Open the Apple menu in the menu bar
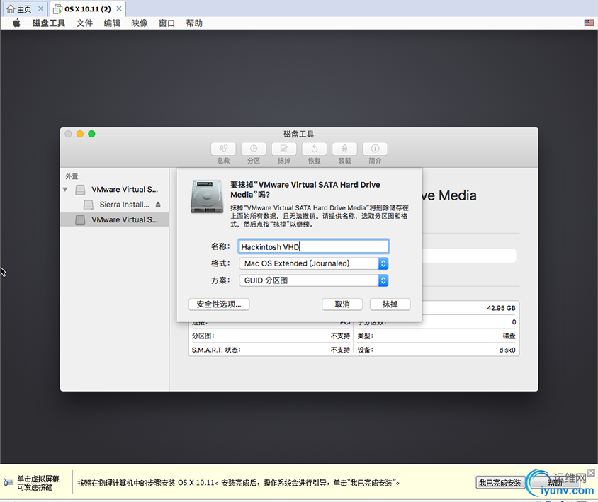 (15, 23)
